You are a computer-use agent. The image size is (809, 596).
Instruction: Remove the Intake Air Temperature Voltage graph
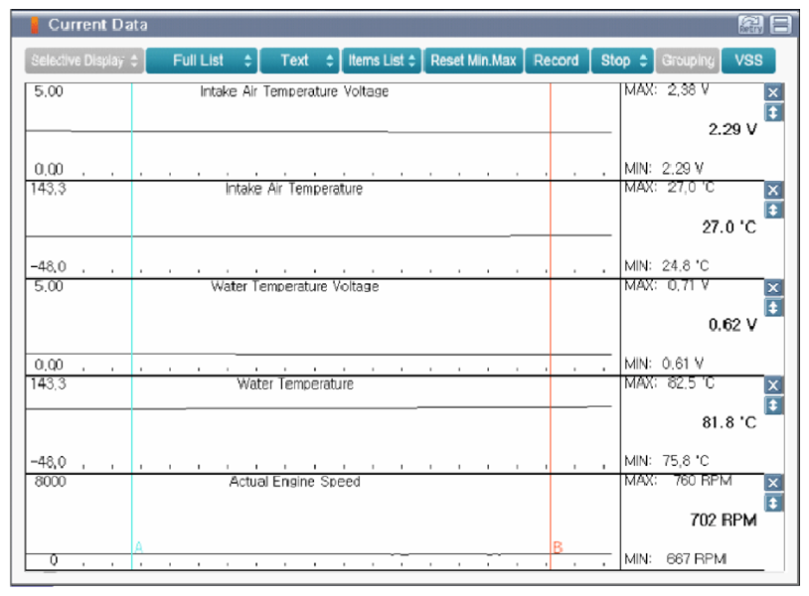tap(774, 92)
